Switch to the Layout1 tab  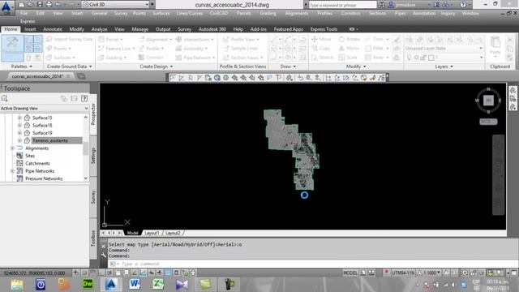[x=152, y=233]
